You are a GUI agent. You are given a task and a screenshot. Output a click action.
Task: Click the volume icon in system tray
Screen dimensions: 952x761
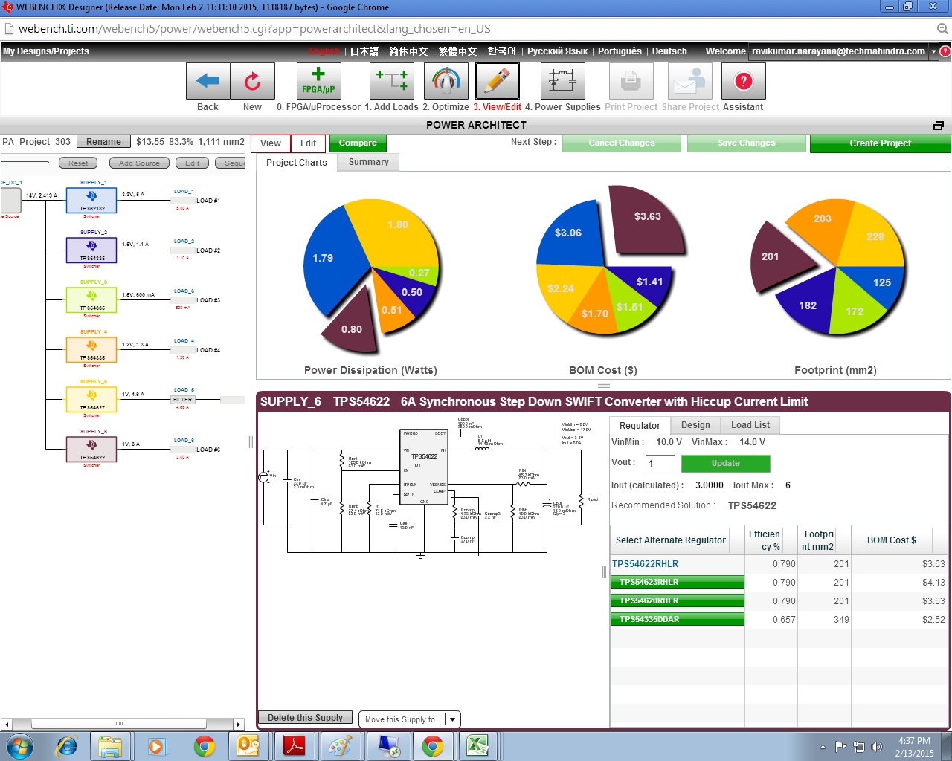876,747
